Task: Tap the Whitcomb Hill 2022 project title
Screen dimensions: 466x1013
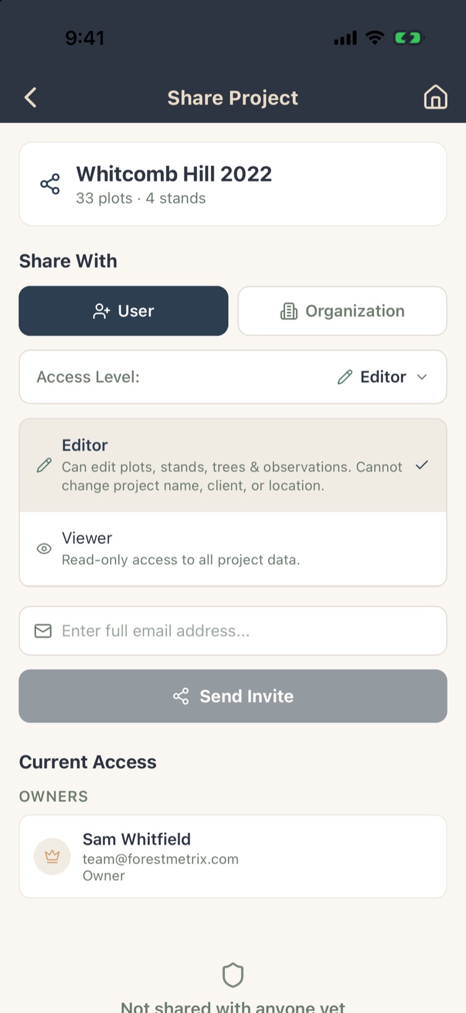Action: coord(174,174)
